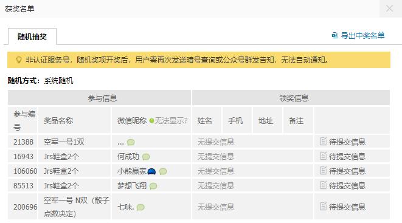Close the 获奖名单 dialog

389,9
